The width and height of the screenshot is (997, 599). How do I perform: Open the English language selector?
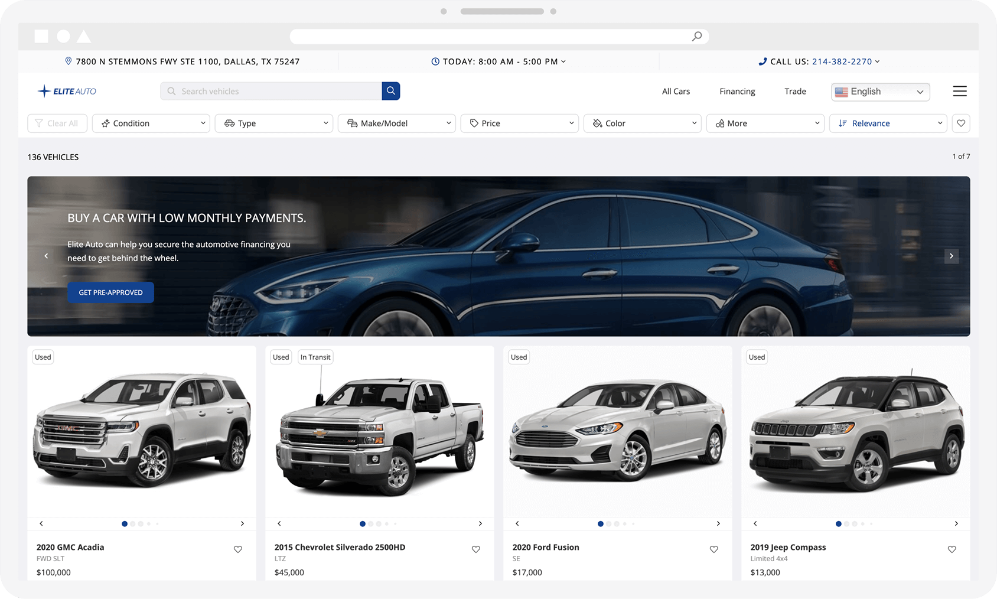881,92
